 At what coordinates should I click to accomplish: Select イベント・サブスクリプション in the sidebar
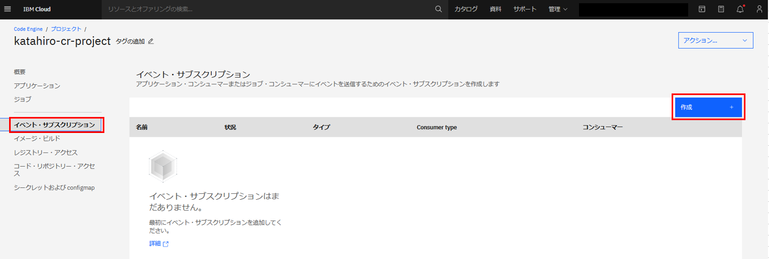coord(56,125)
